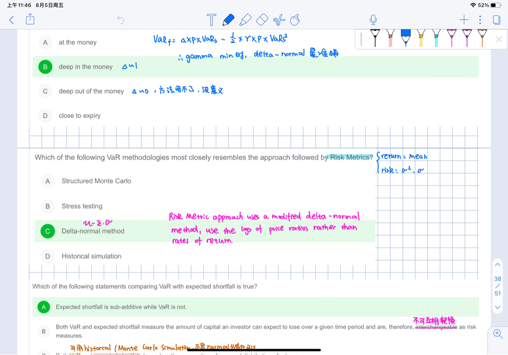Go back using the back chevron
The height and width of the screenshot is (355, 508).
[12, 20]
